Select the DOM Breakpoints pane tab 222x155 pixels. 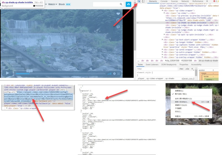click(x=169, y=64)
